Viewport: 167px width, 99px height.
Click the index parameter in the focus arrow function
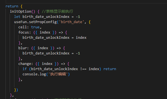pos(45,32)
